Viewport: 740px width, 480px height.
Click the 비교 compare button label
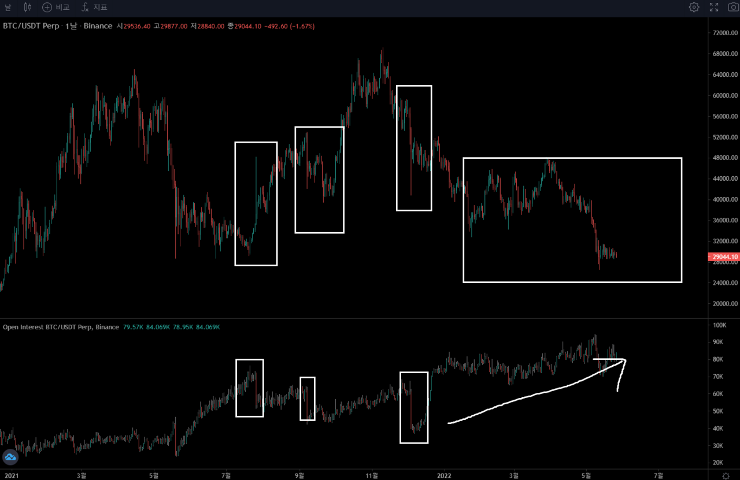[x=62, y=8]
